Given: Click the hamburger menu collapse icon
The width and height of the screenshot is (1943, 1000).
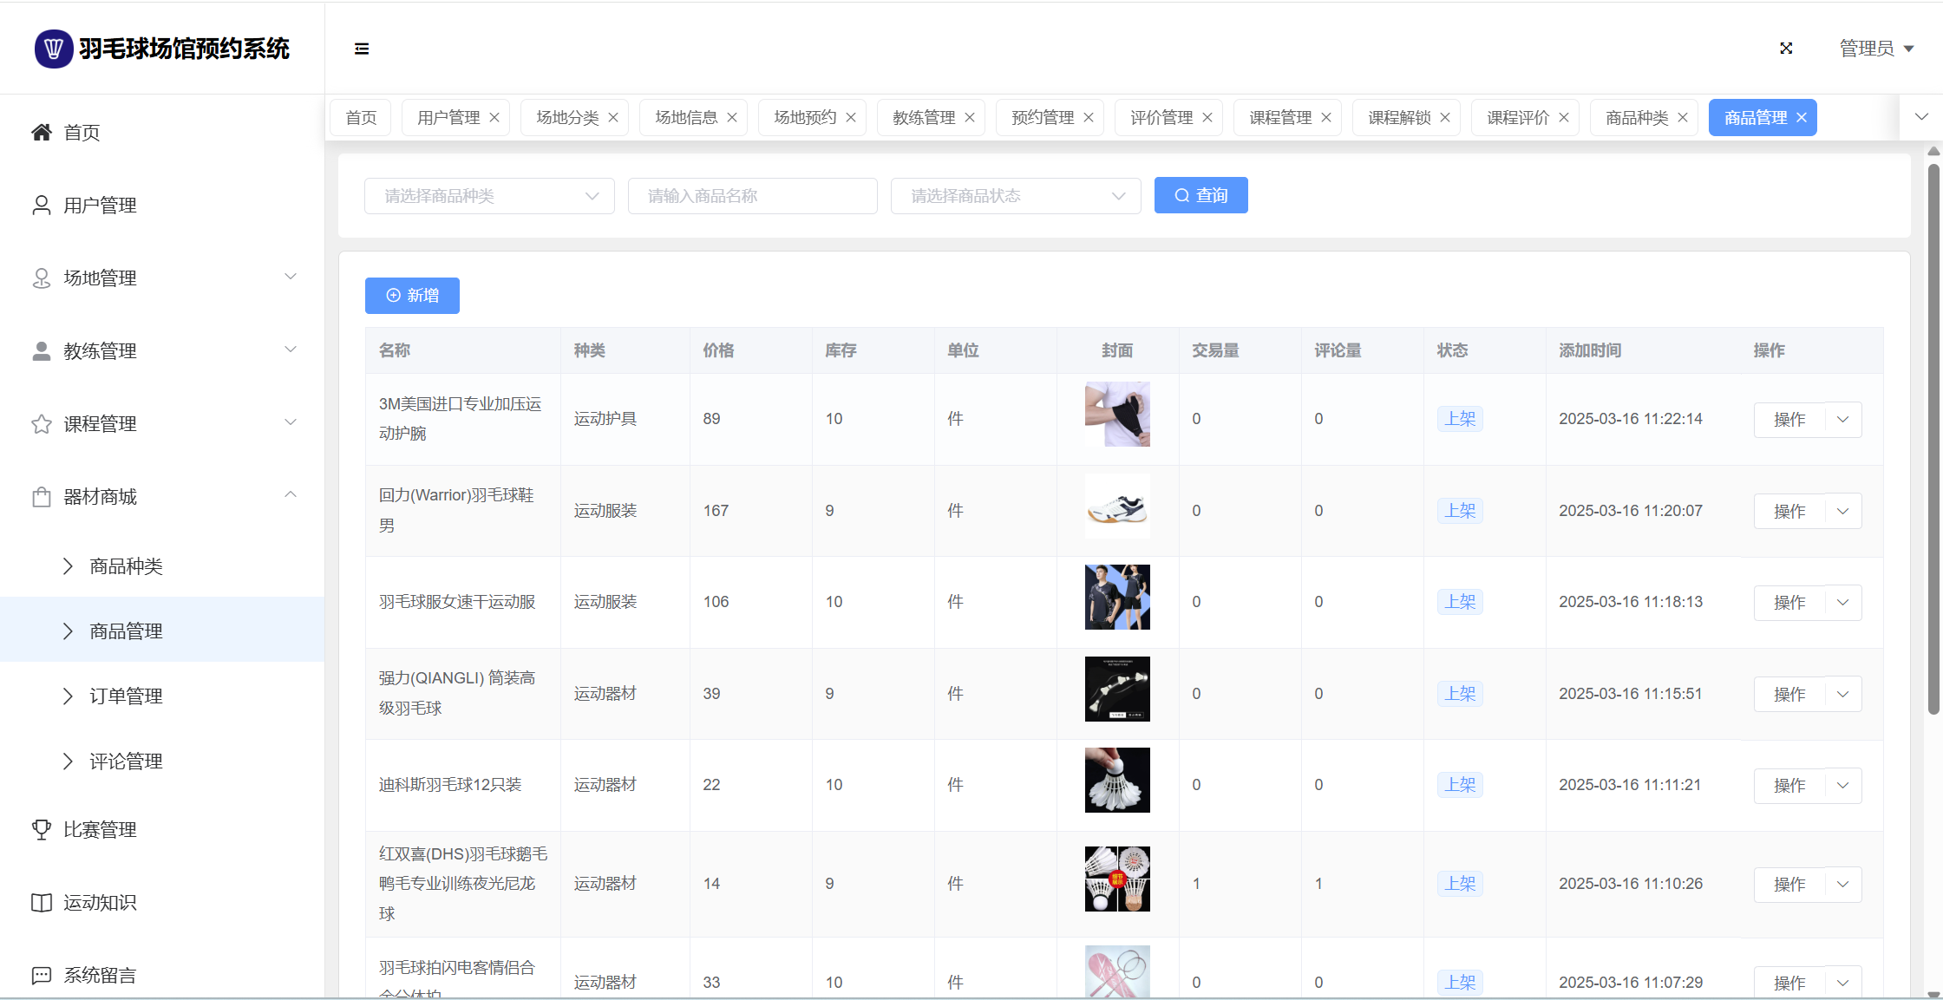Looking at the screenshot, I should click(362, 49).
